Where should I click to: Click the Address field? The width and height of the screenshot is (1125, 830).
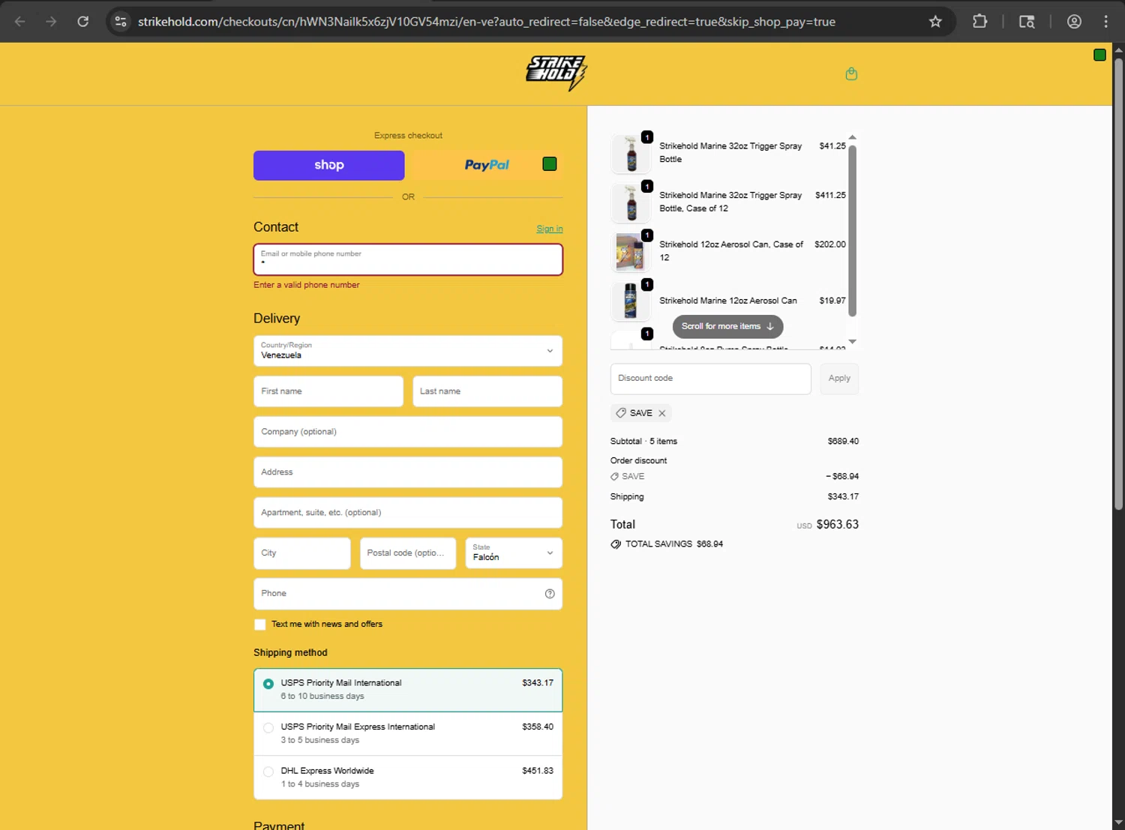pyautogui.click(x=408, y=472)
